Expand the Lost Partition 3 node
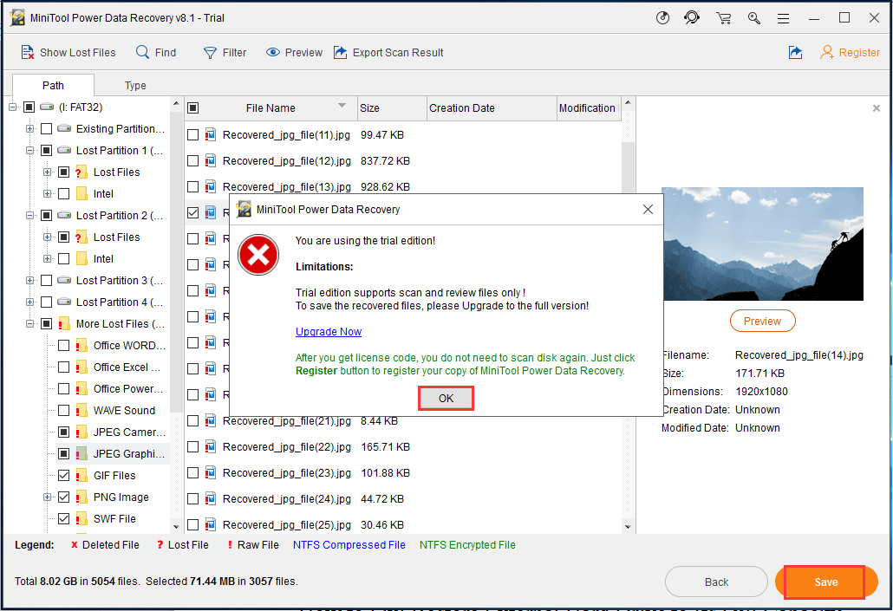 click(28, 280)
